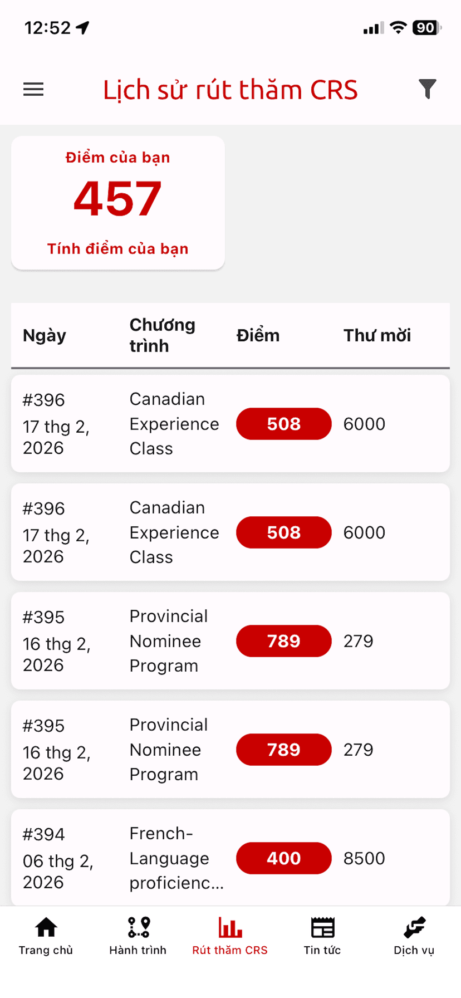Screen dimensions: 461x998
Task: Open the Dịch vụ tab
Action: click(x=414, y=936)
